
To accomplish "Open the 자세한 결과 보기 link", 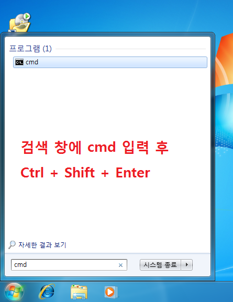I will click(x=42, y=245).
